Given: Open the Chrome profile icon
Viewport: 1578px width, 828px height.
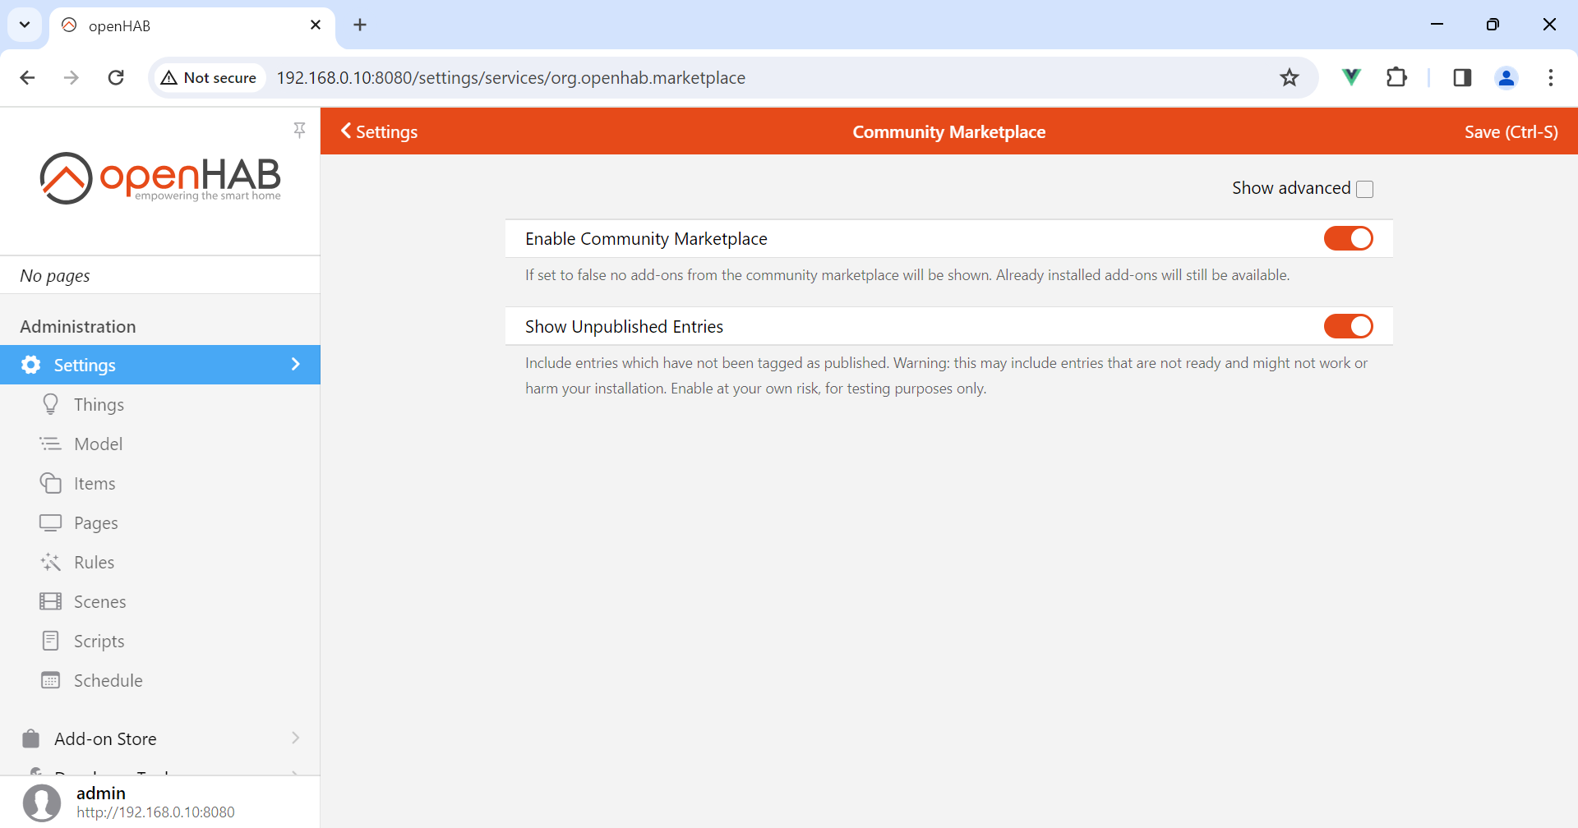Looking at the screenshot, I should click(x=1506, y=77).
